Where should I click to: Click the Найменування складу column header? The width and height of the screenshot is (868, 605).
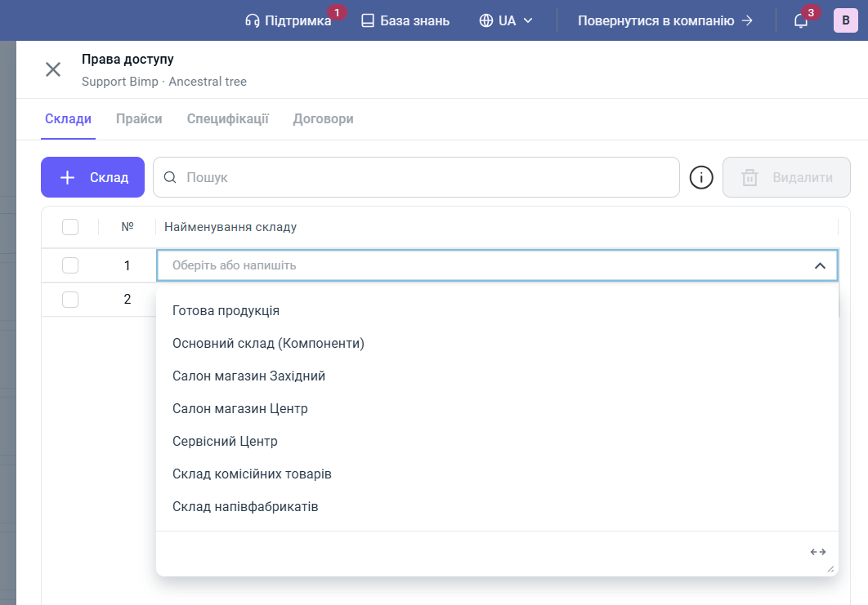(x=230, y=227)
